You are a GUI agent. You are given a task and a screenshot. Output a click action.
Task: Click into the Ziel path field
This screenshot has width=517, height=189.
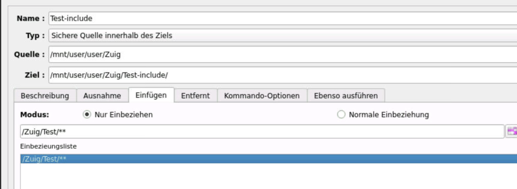pos(283,75)
